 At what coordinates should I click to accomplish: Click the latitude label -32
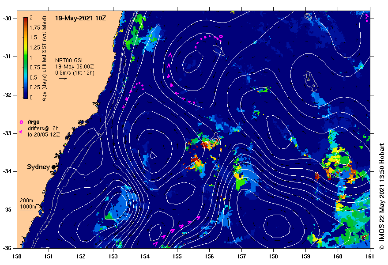pyautogui.click(x=7, y=95)
